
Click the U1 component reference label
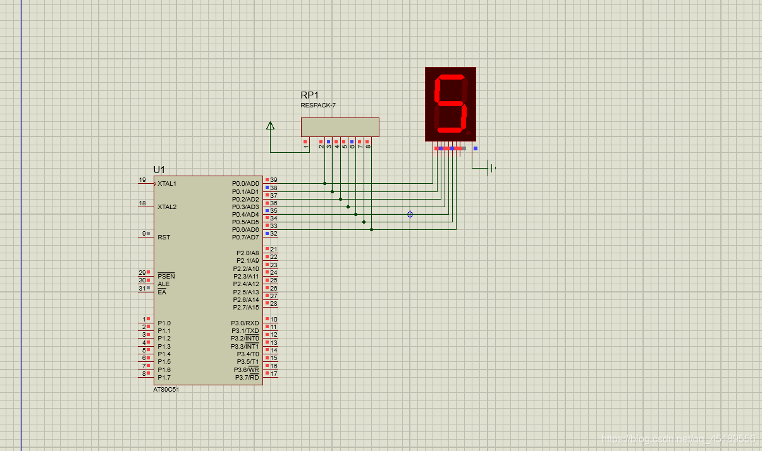coord(159,170)
